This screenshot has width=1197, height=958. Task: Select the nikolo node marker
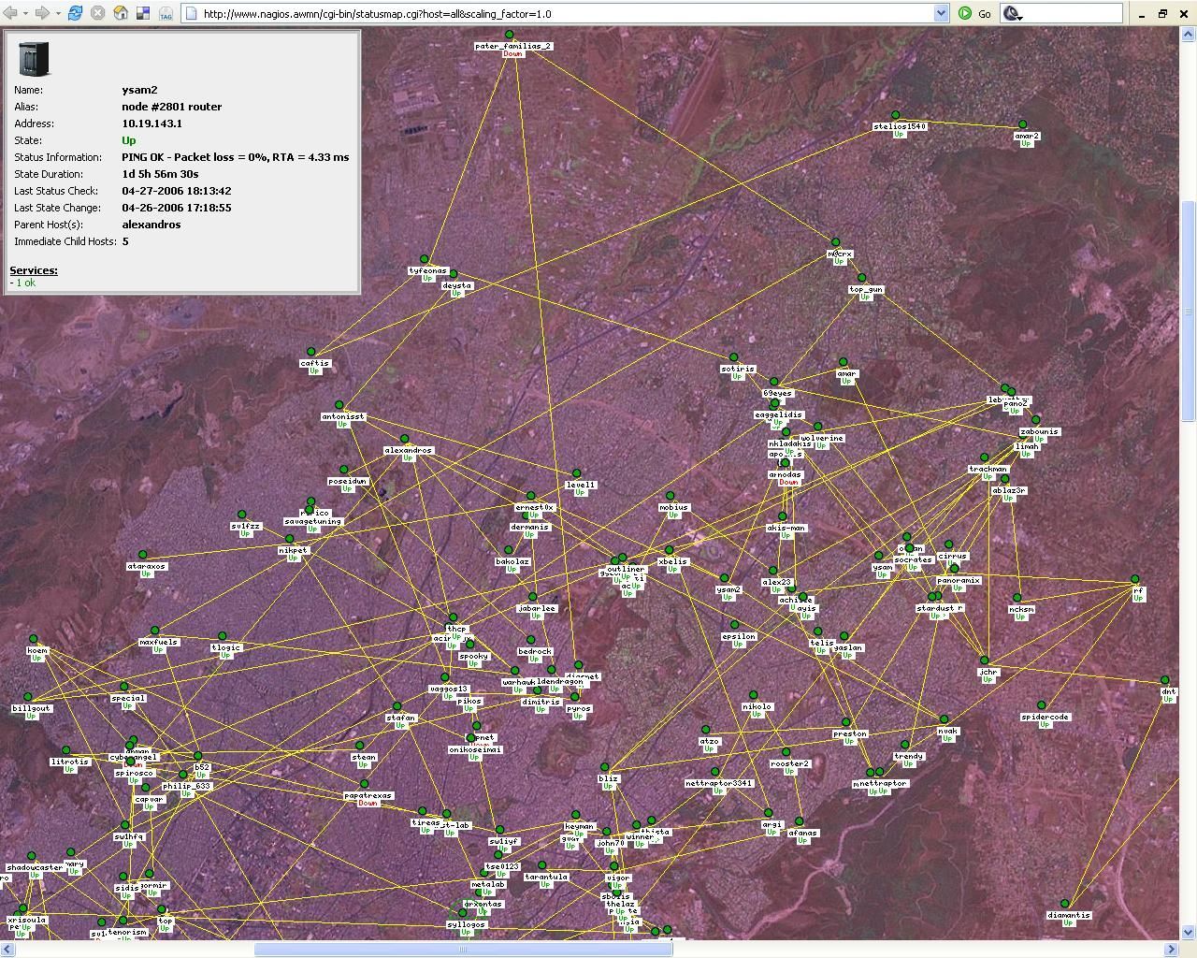754,695
